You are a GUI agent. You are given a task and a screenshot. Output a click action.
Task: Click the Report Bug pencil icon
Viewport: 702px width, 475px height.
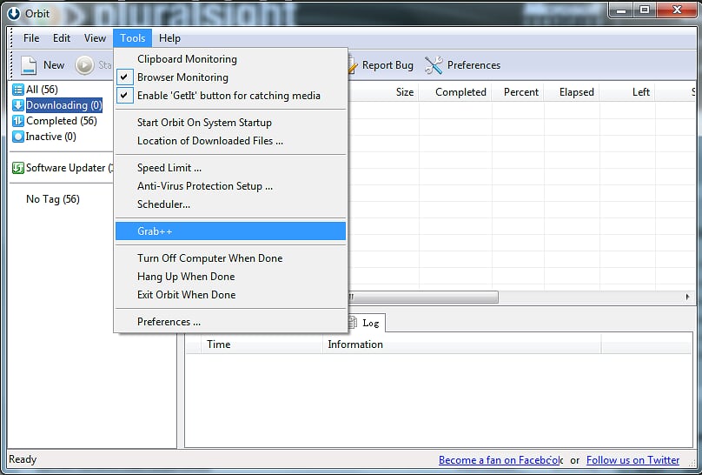click(352, 65)
